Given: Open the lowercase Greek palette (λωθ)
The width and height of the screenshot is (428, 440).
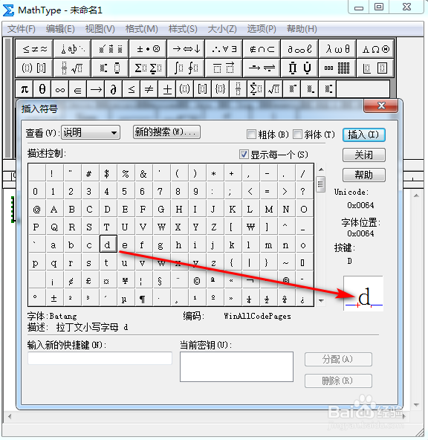Looking at the screenshot, I should 337,49.
